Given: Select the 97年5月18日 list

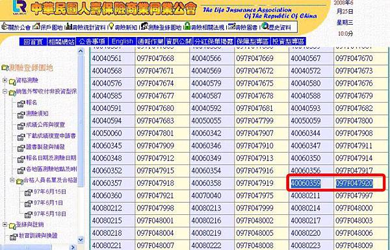Looking at the screenshot, I should (x=50, y=214).
